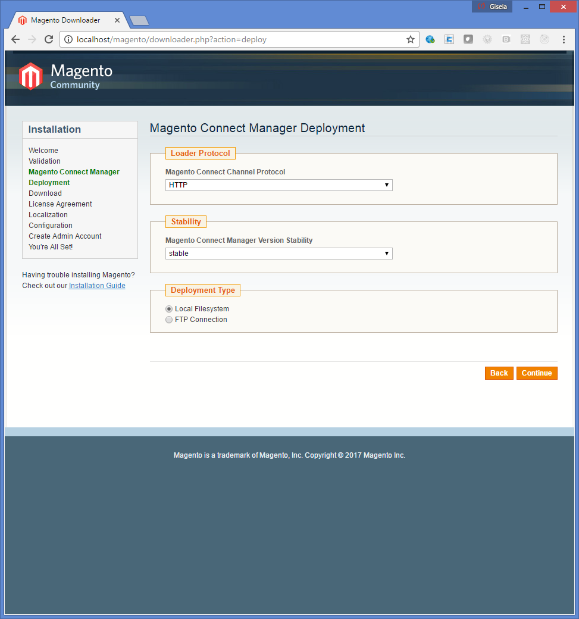Reload the page using the refresh icon
Viewport: 579px width, 619px height.
pos(49,39)
